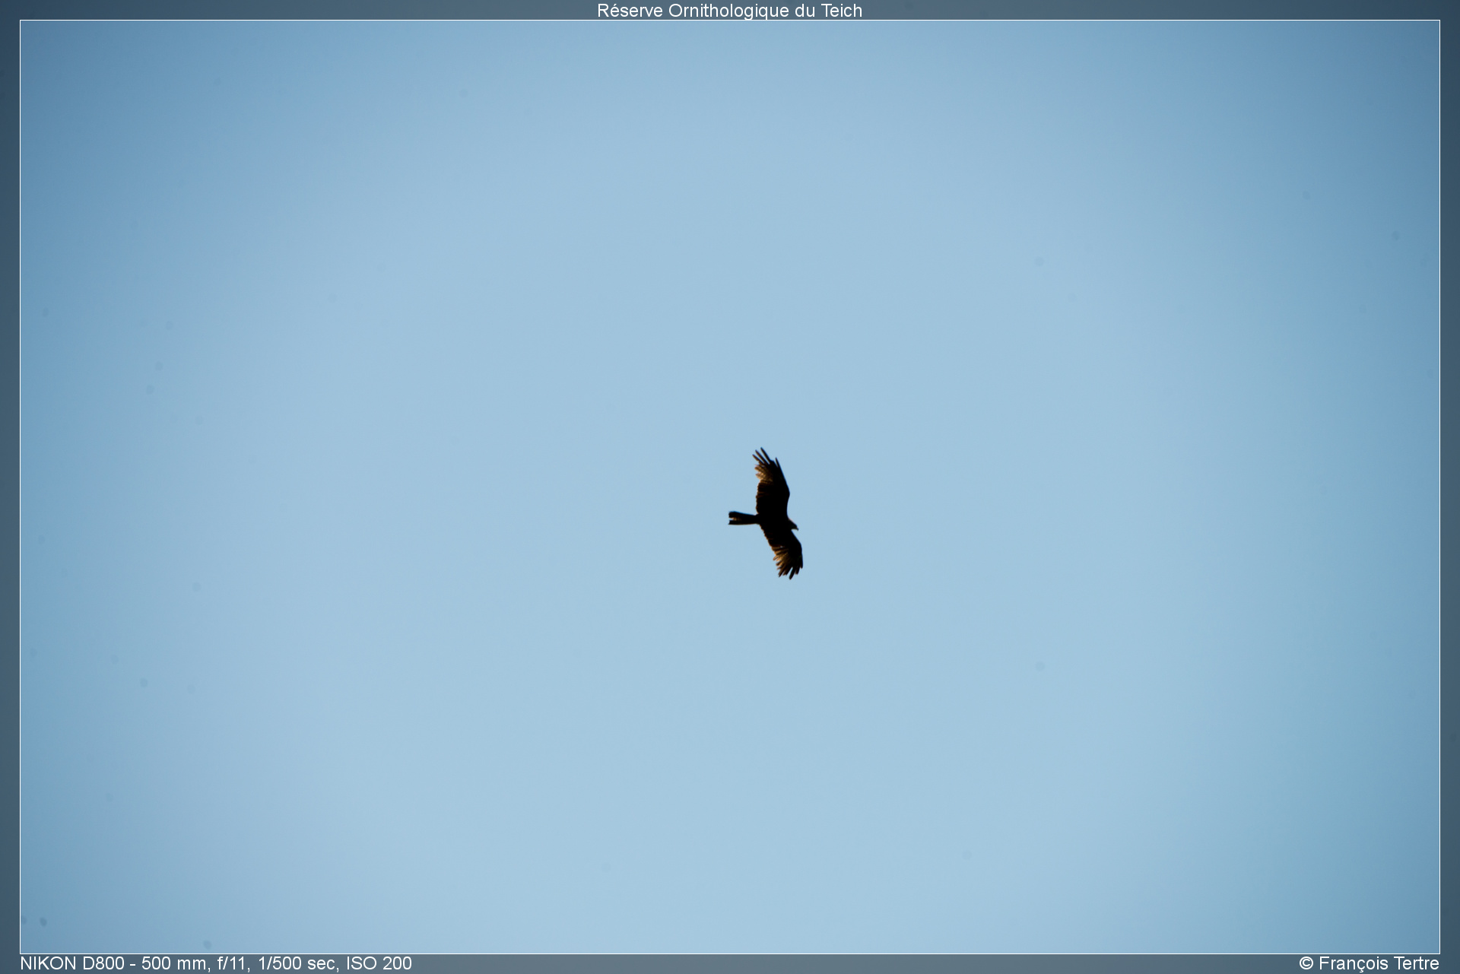
Task: Click the 'Réserve Ornithologique du Teich' title text
Action: (x=729, y=11)
